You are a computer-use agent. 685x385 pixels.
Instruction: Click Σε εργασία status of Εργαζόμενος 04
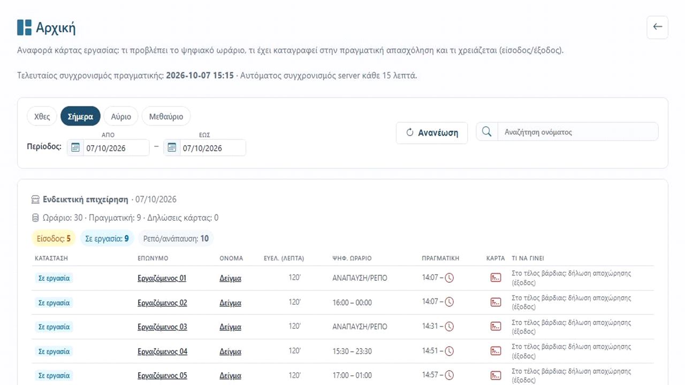pyautogui.click(x=54, y=351)
